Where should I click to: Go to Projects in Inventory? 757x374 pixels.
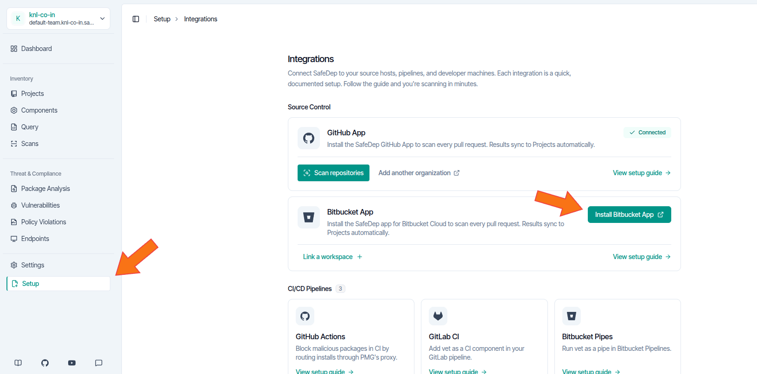pyautogui.click(x=58, y=94)
